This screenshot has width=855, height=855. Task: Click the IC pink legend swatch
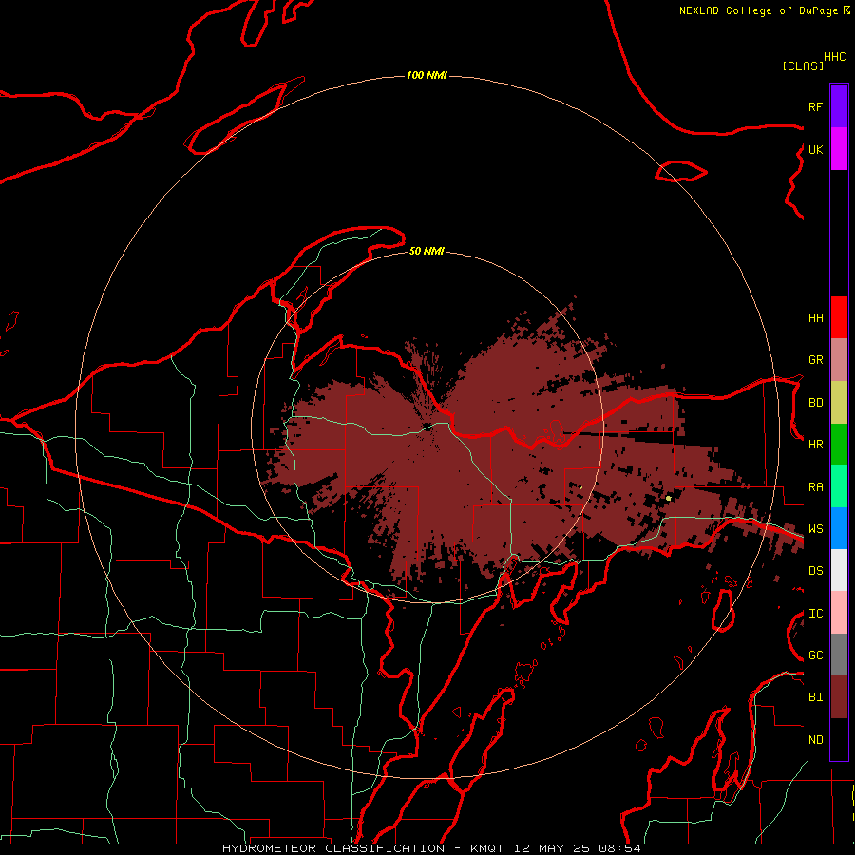839,613
